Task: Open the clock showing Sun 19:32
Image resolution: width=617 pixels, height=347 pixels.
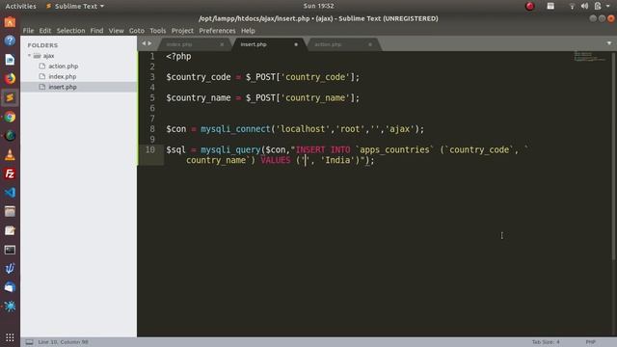Action: coord(318,6)
